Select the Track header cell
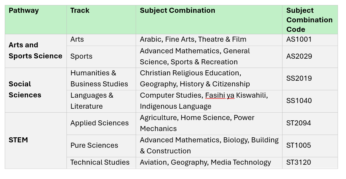 (101, 20)
